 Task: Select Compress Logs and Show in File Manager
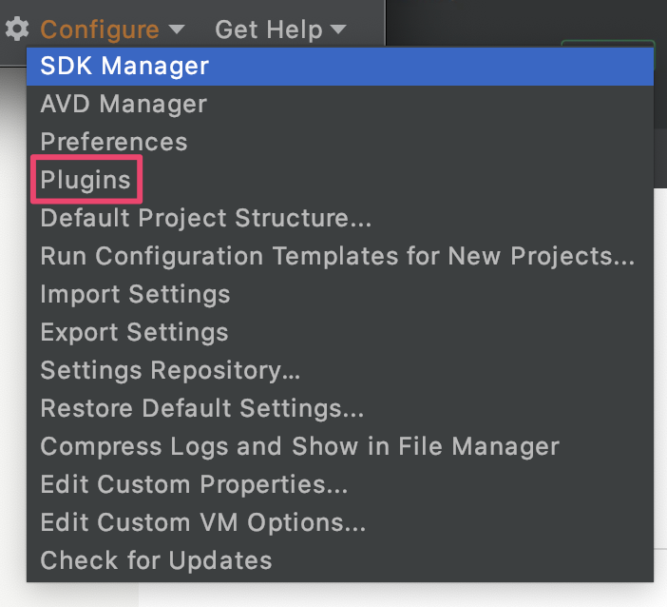coord(340,446)
